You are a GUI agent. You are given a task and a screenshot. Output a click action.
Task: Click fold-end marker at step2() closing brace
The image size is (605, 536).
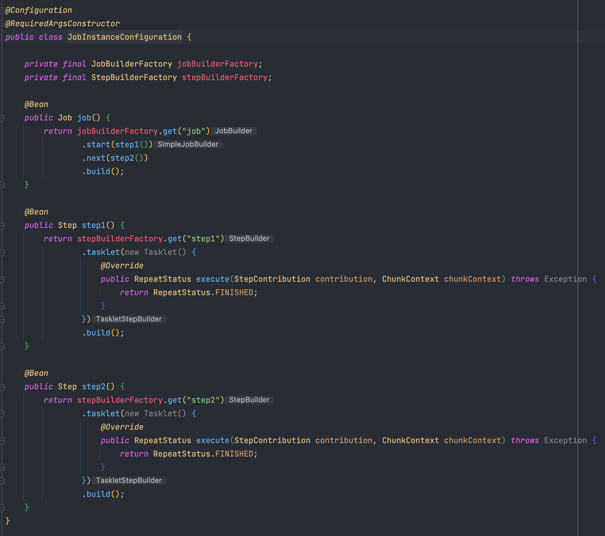click(2, 507)
